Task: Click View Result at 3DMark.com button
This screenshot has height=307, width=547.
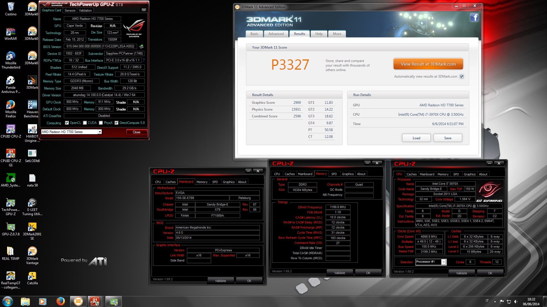Action: (x=428, y=64)
